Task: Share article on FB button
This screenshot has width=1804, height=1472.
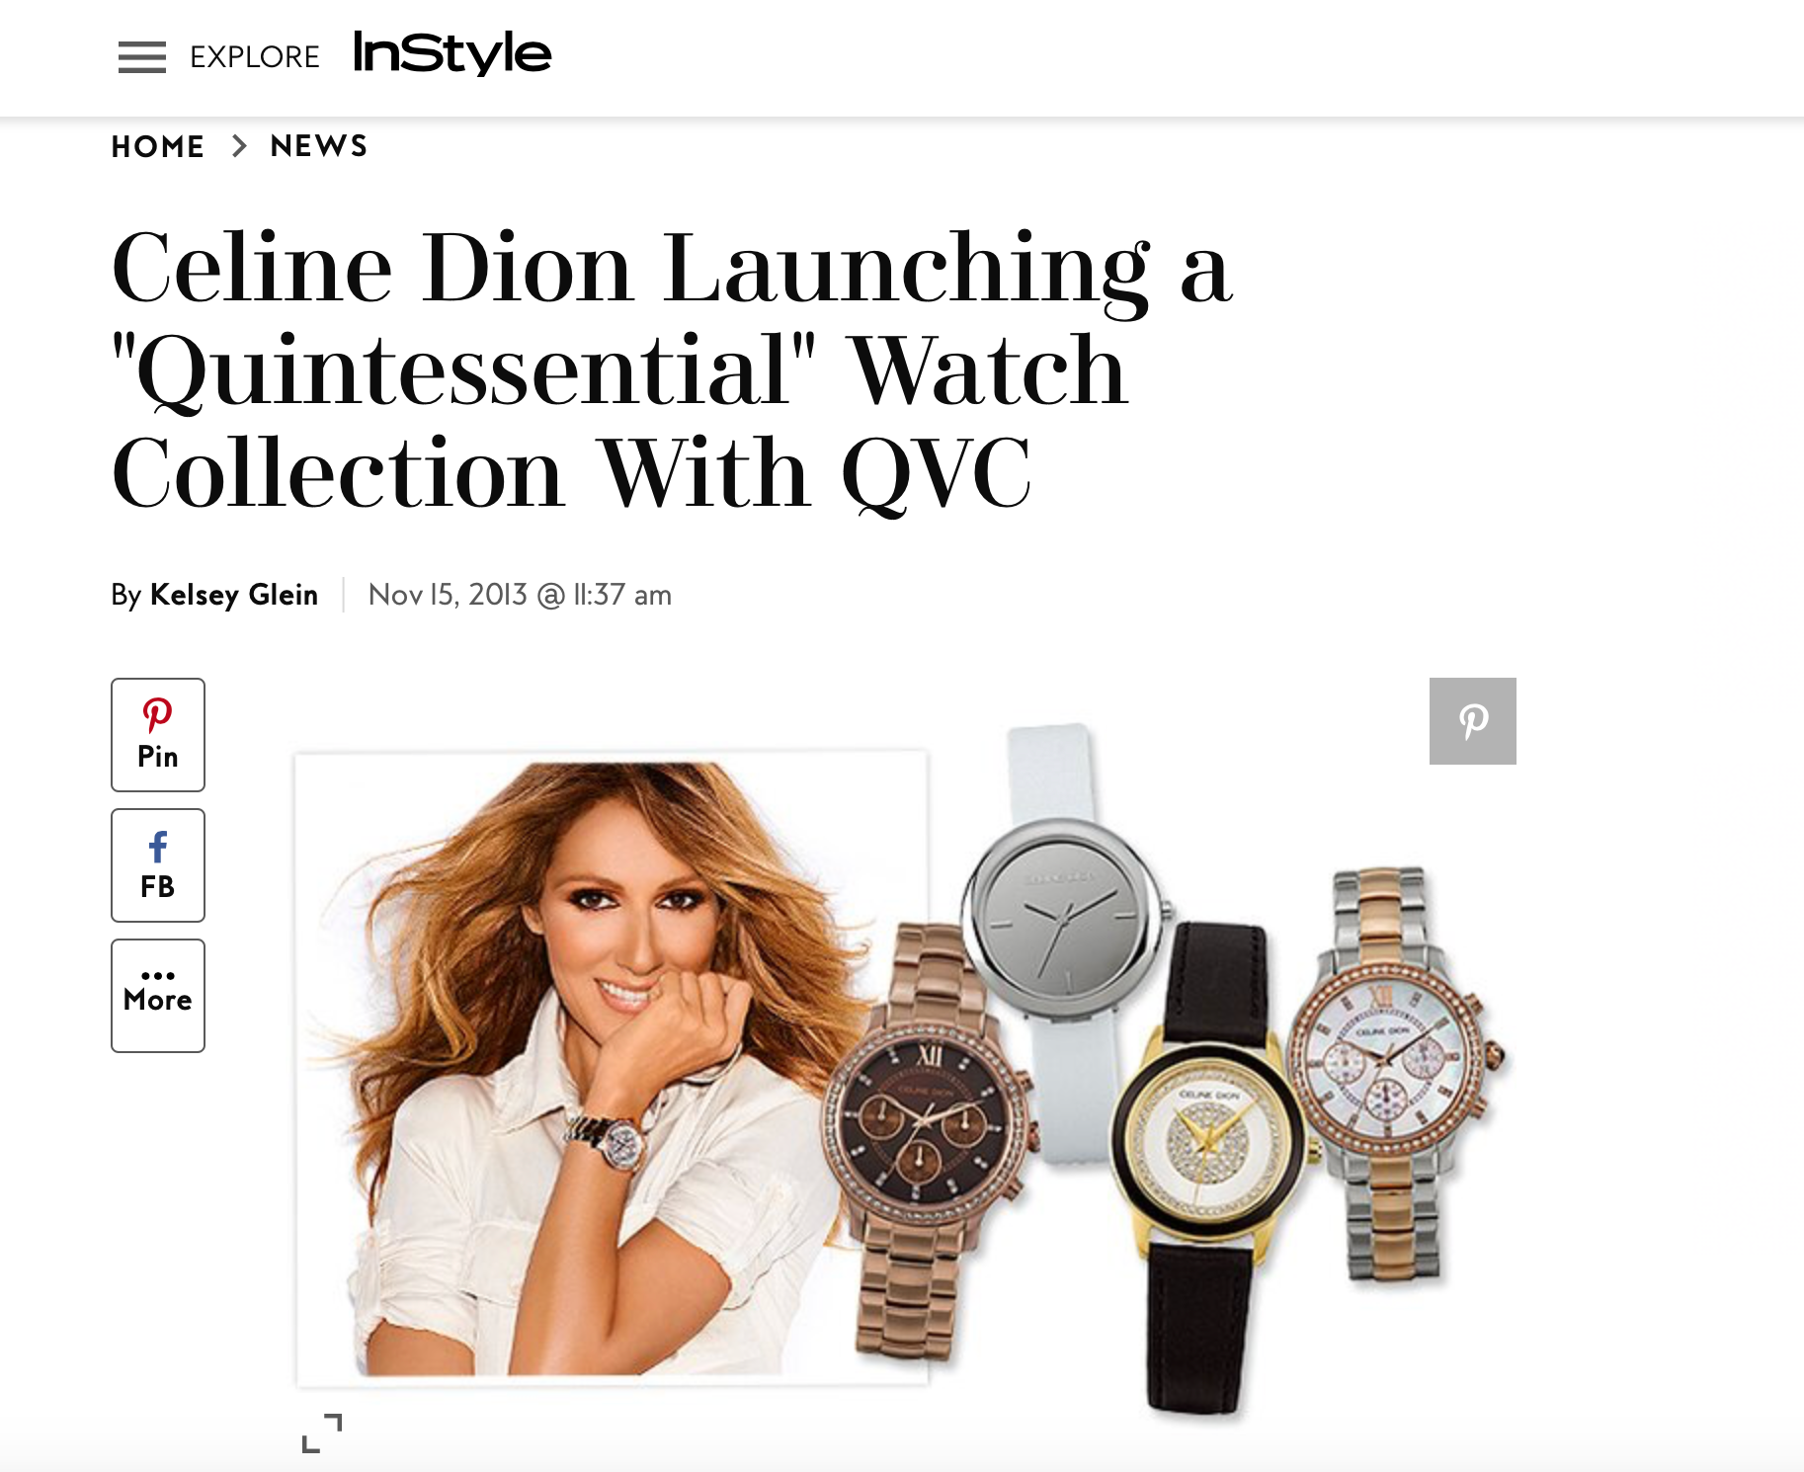Action: (158, 865)
